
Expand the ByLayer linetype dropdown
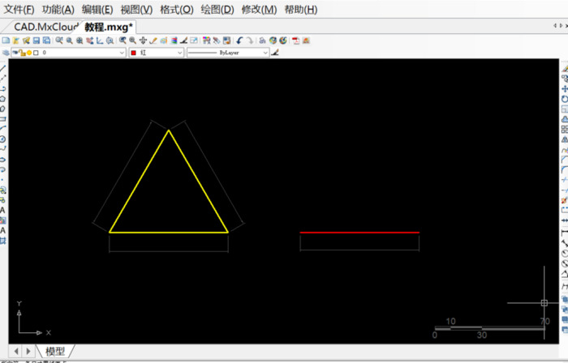point(265,53)
